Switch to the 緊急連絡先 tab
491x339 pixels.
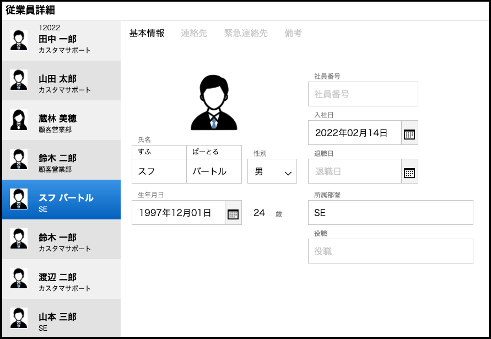pyautogui.click(x=246, y=33)
